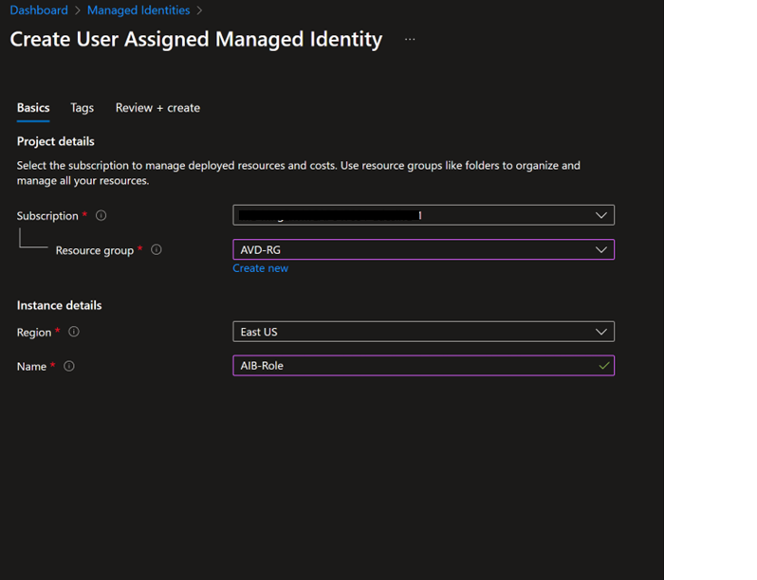Click the Name field label
The image size is (757, 580).
pos(31,367)
